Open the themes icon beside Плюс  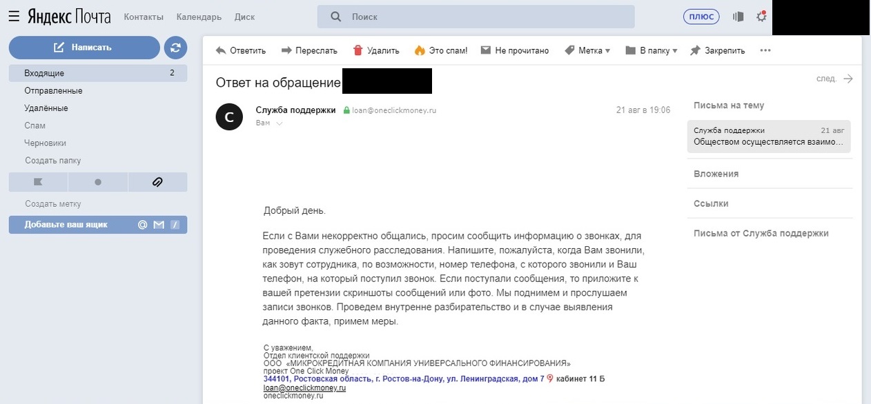tap(738, 17)
